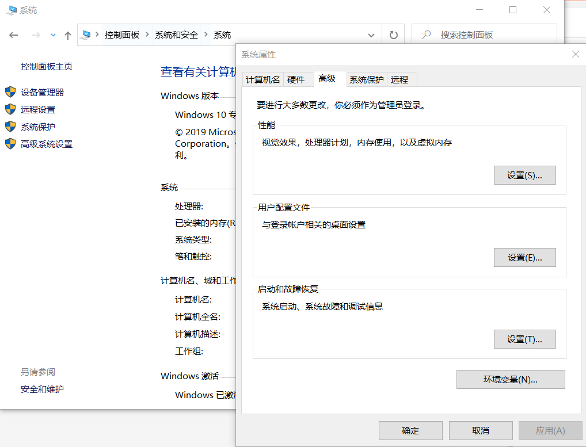
Task: Expand the chevron after 控制面板 breadcrumb
Action: [147, 35]
